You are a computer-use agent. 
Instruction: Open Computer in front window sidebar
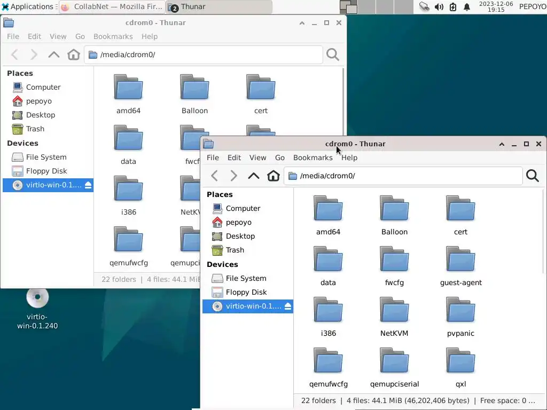[243, 208]
